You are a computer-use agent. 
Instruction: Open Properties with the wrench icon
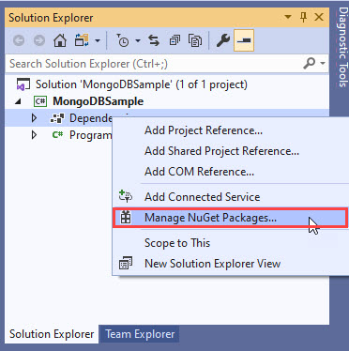click(223, 40)
